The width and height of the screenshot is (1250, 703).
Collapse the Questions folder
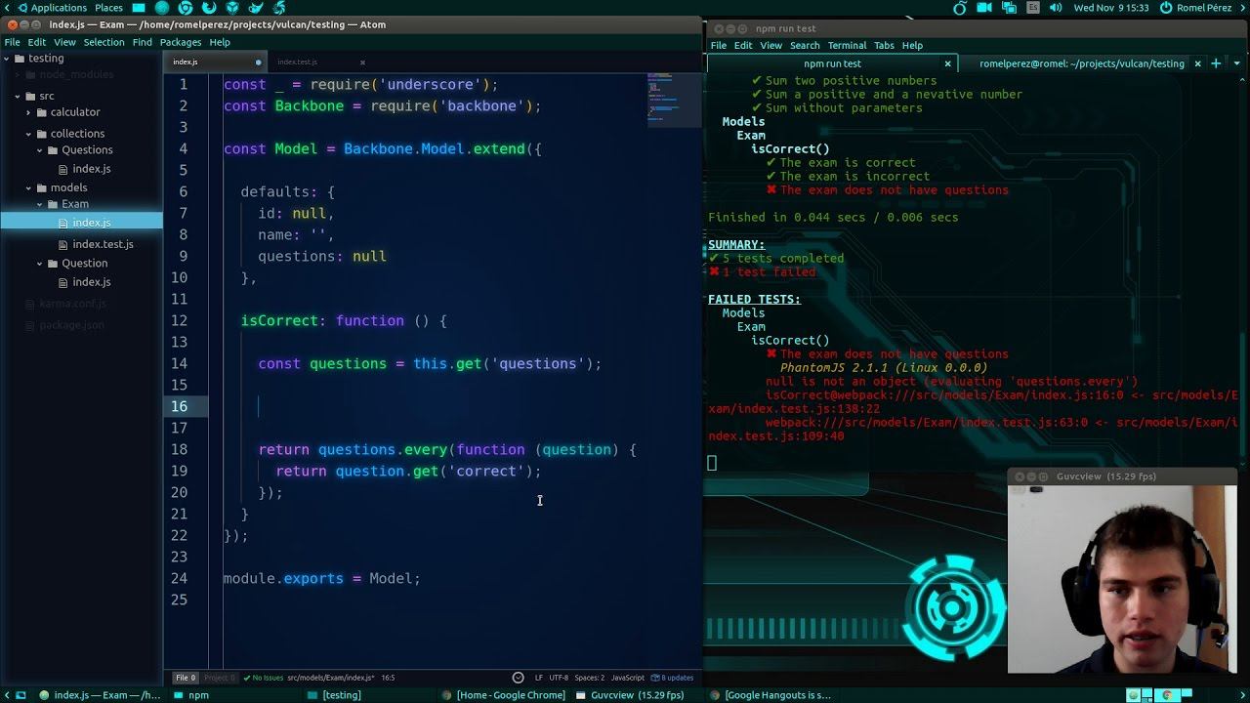click(40, 150)
